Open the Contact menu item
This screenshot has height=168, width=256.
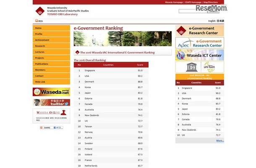(51, 76)
